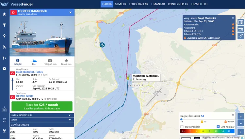Open the vessel photo thumbnail
245x139 pixels.
point(42,36)
